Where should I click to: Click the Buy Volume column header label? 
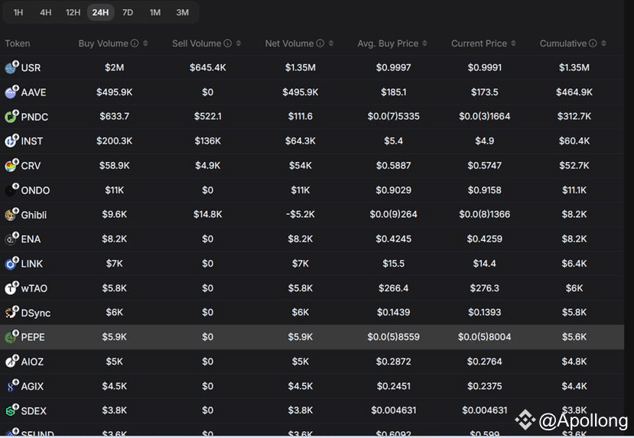(x=103, y=44)
